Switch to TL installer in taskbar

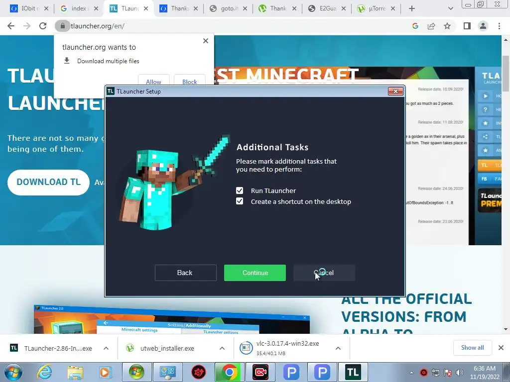point(353,372)
